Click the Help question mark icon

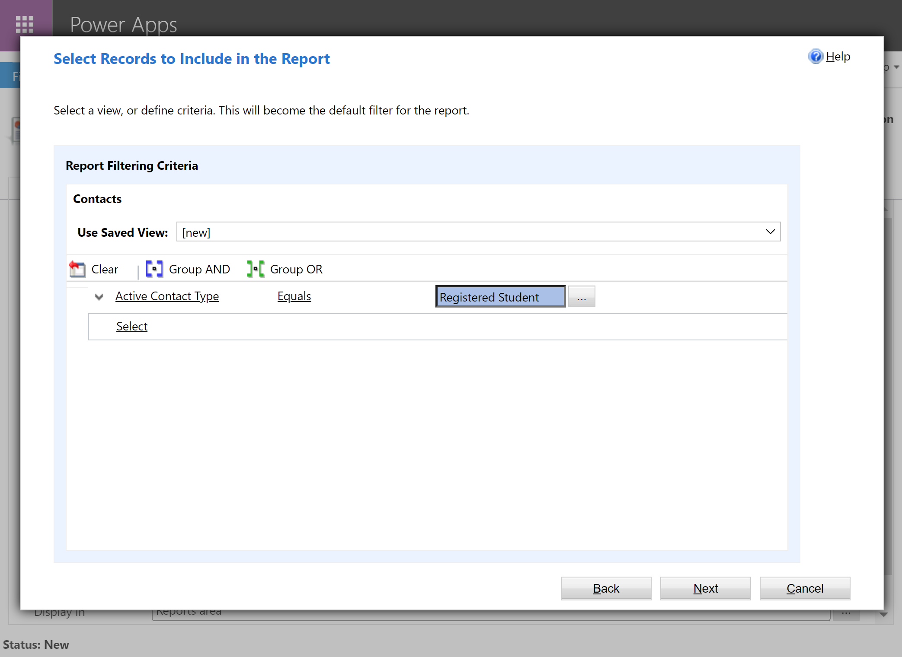816,57
